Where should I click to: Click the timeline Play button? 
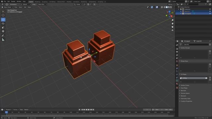[89, 110]
